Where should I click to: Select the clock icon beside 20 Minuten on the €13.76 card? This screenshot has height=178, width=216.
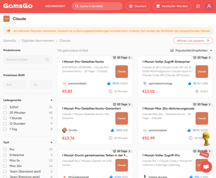(x=110, y=138)
